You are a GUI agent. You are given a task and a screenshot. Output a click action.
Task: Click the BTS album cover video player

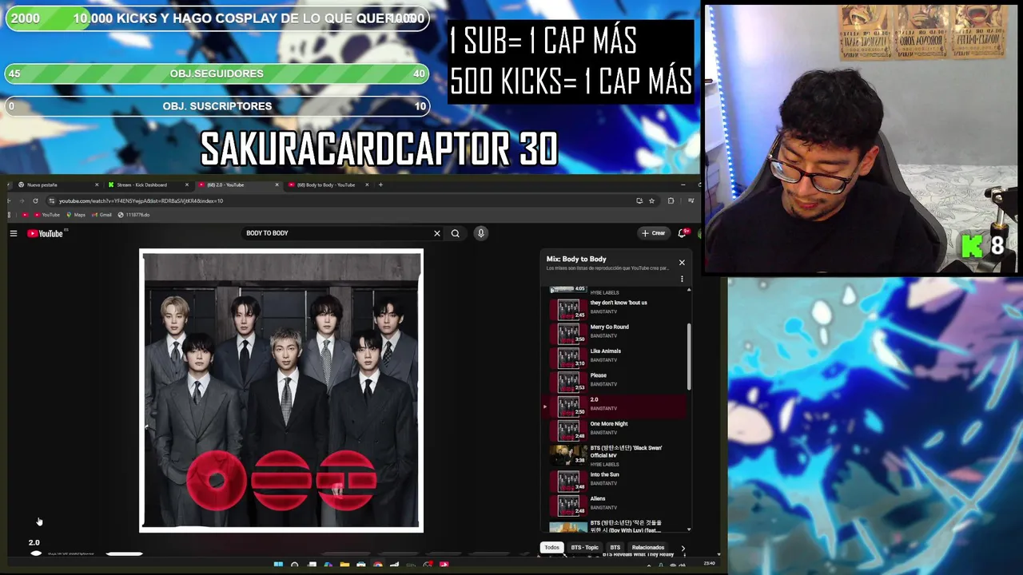pos(281,391)
